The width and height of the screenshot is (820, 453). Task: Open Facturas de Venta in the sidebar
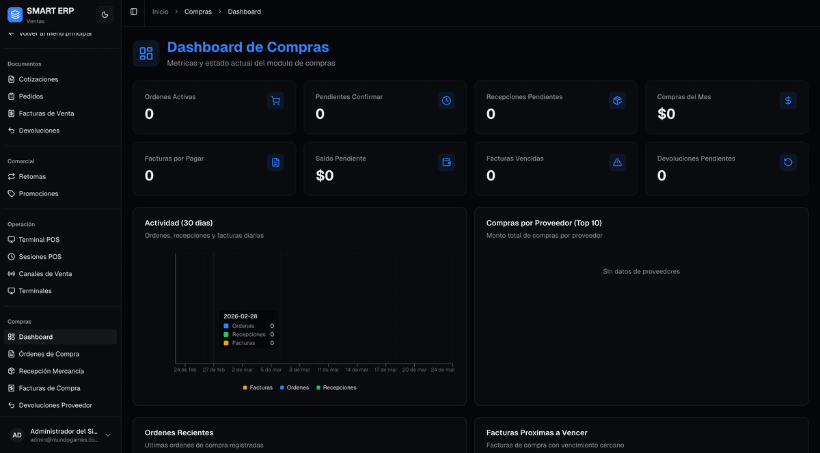pos(46,113)
